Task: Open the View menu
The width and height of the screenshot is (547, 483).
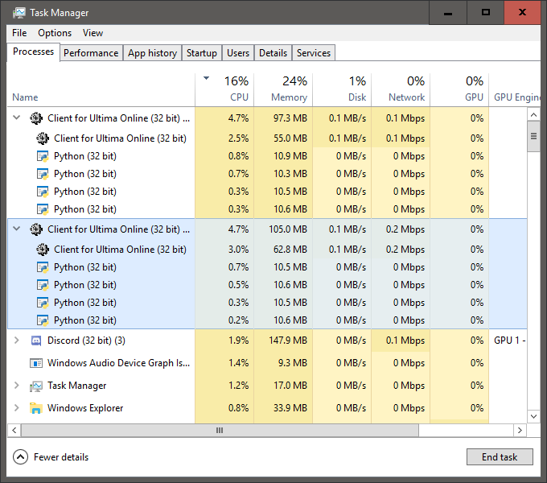Action: tap(93, 33)
